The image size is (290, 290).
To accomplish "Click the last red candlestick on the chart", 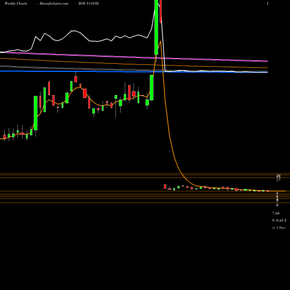I will pyautogui.click(x=268, y=191).
